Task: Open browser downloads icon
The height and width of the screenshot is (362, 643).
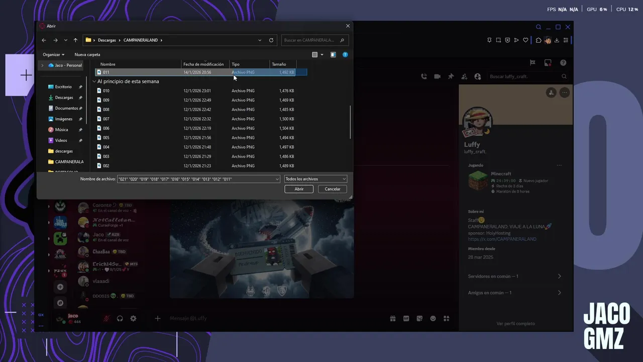Action: (x=557, y=40)
